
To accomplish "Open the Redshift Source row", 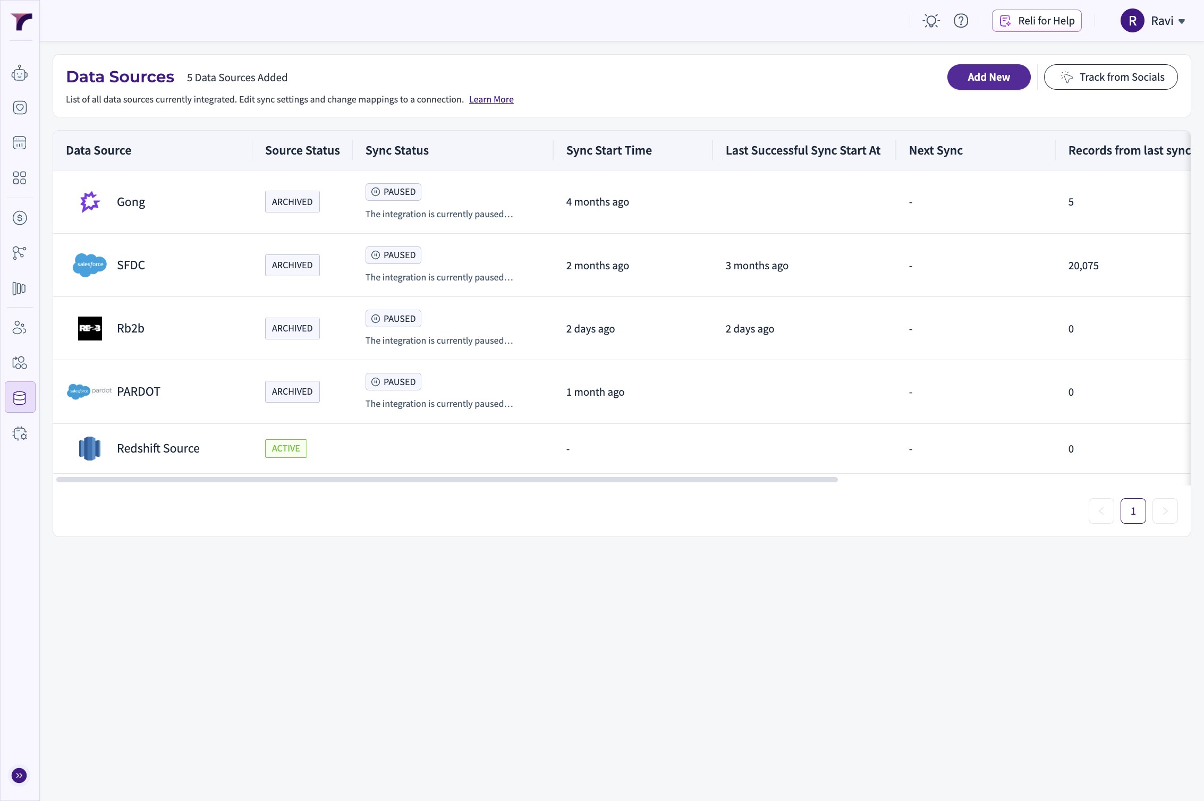I will pos(158,448).
